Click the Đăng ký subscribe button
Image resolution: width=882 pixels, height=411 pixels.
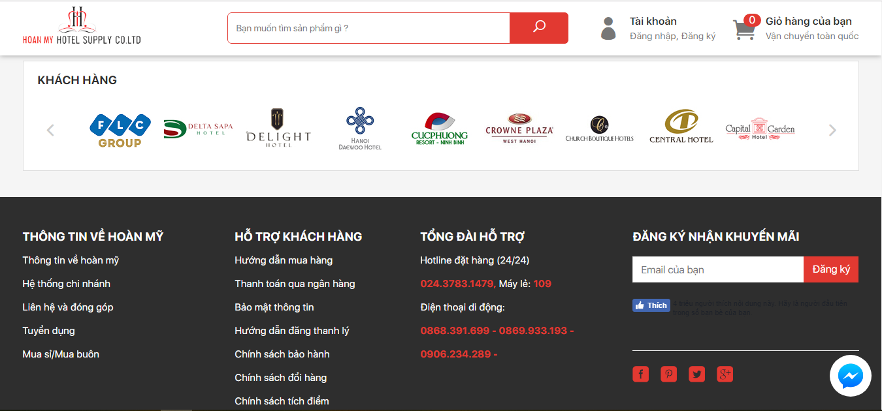click(x=831, y=269)
